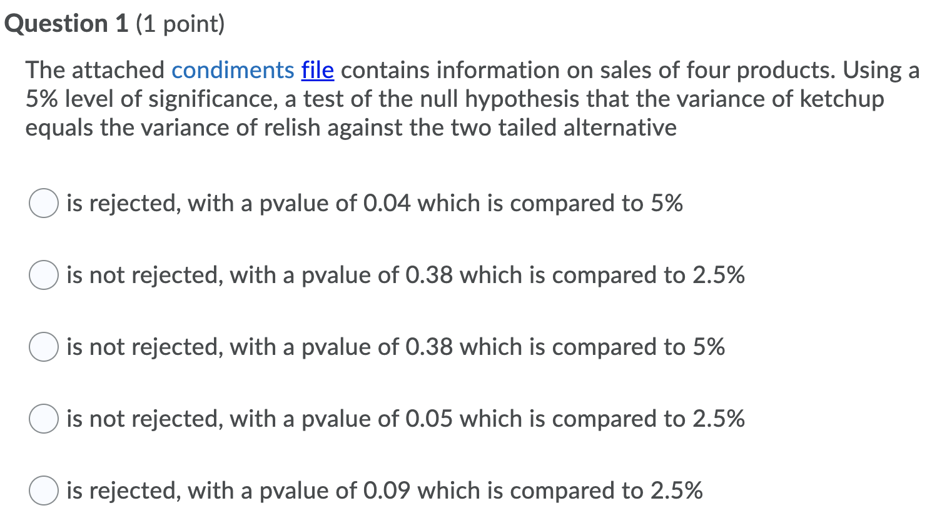937x523 pixels.
Task: Select the answer comparing 0.38 to 5%
Action: point(395,347)
